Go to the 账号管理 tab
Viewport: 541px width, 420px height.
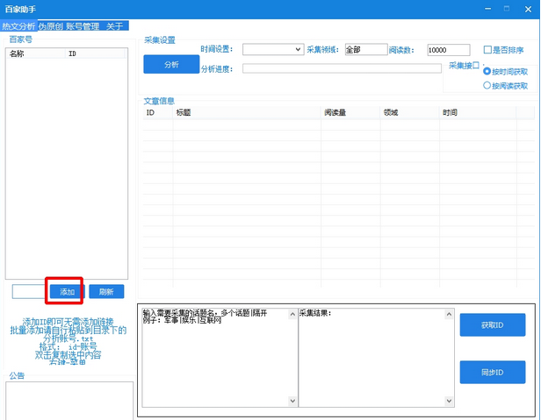[x=83, y=26]
